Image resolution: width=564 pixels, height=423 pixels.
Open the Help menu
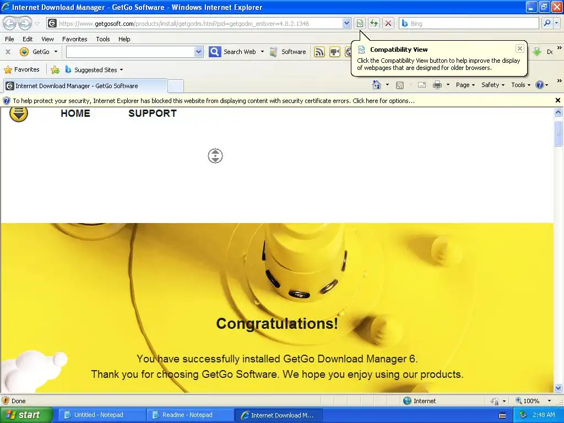[x=124, y=39]
